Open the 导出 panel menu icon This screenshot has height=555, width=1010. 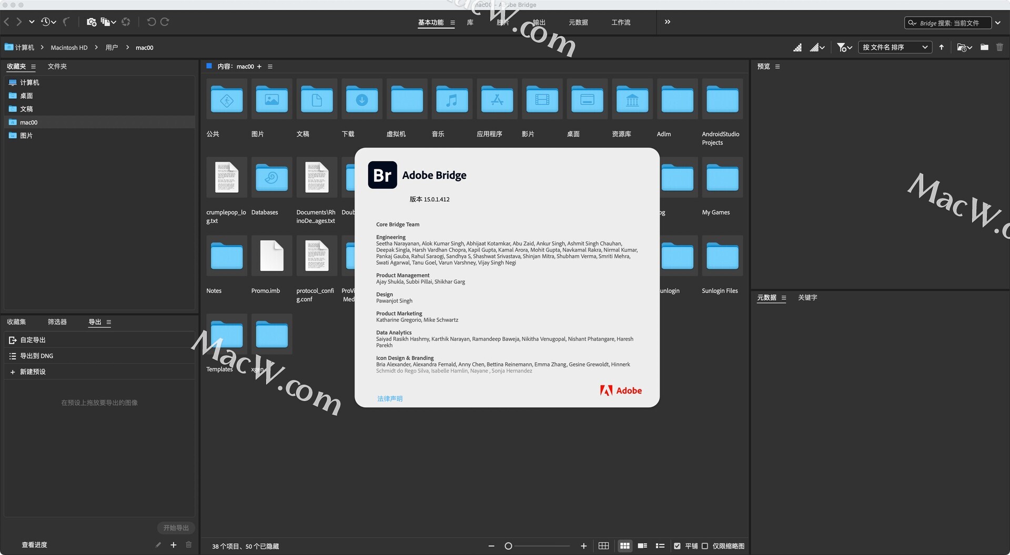[108, 322]
